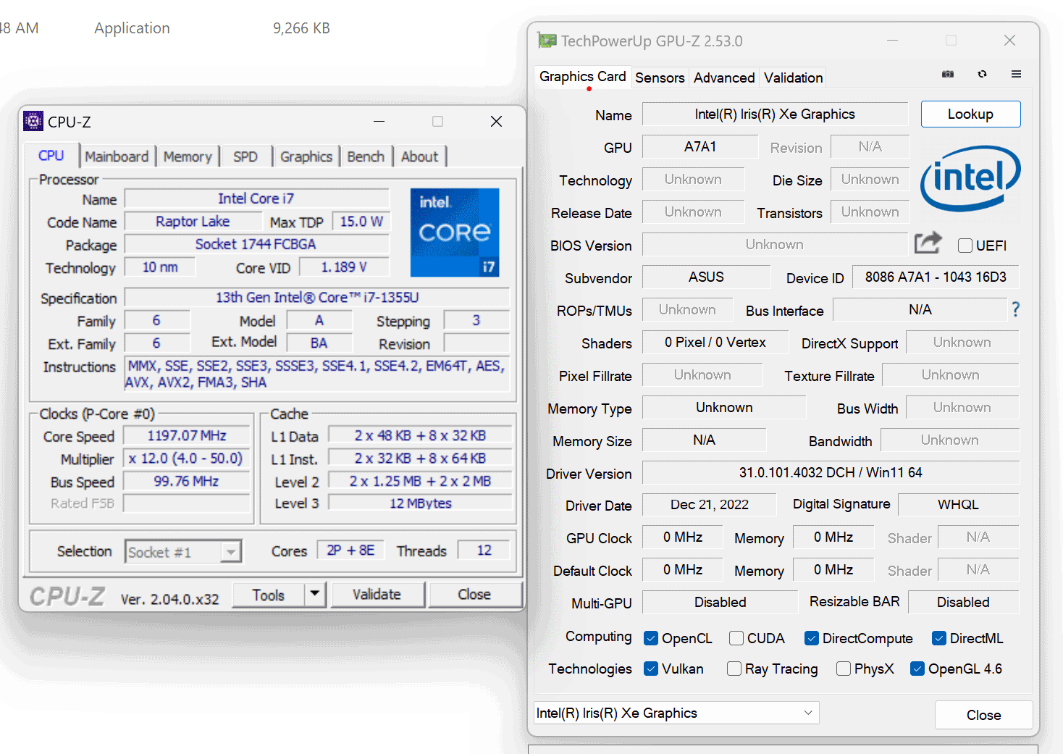This screenshot has width=1063, height=754.
Task: Open the GPU selector dropdown in GPU-Z
Action: point(676,713)
